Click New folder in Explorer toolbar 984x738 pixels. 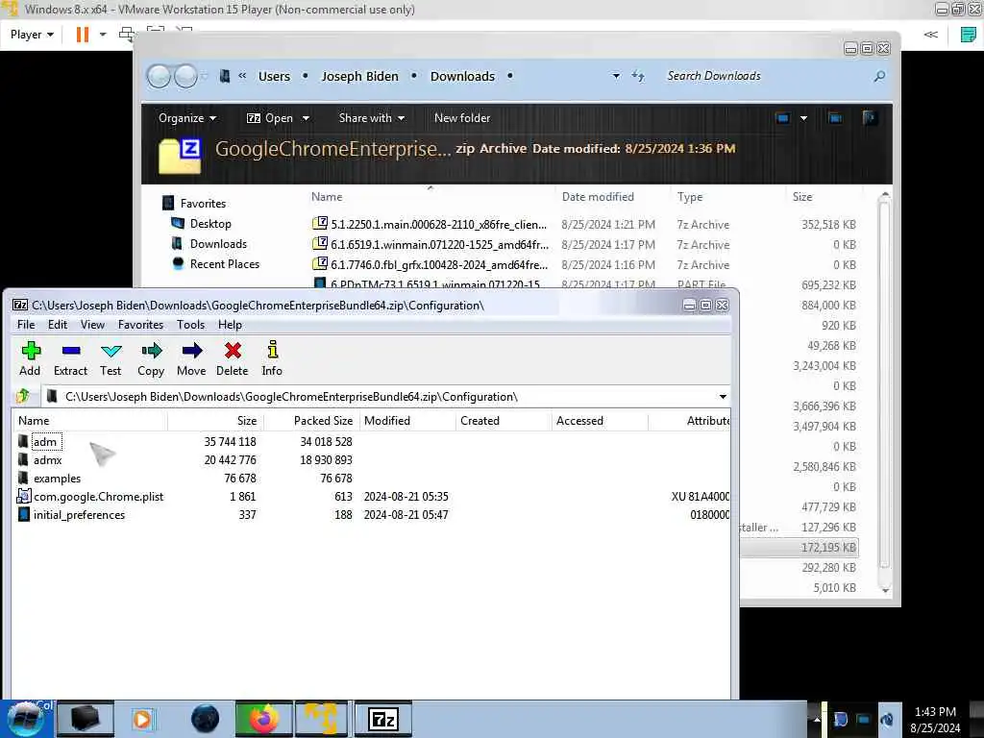(462, 118)
